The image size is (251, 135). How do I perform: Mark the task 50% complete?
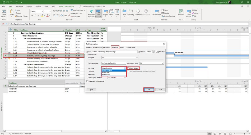[x=61, y=11]
